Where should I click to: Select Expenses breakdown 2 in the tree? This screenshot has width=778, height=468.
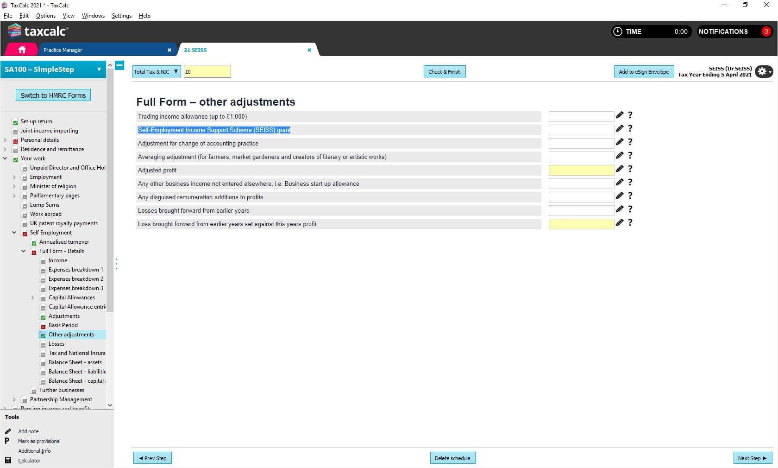76,279
